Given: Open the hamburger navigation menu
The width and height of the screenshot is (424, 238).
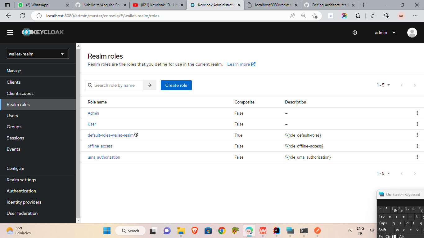Looking at the screenshot, I should pyautogui.click(x=10, y=32).
